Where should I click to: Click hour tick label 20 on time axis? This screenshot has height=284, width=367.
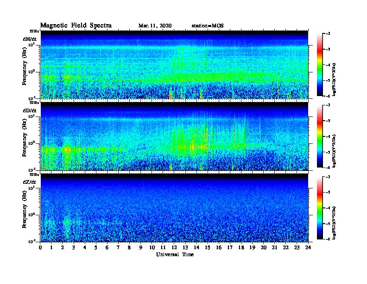pos(263,247)
